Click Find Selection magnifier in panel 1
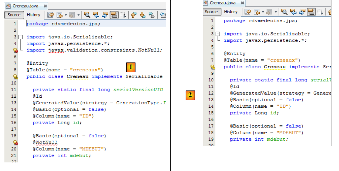Screen dimensions: 339x171 click(x=87, y=15)
